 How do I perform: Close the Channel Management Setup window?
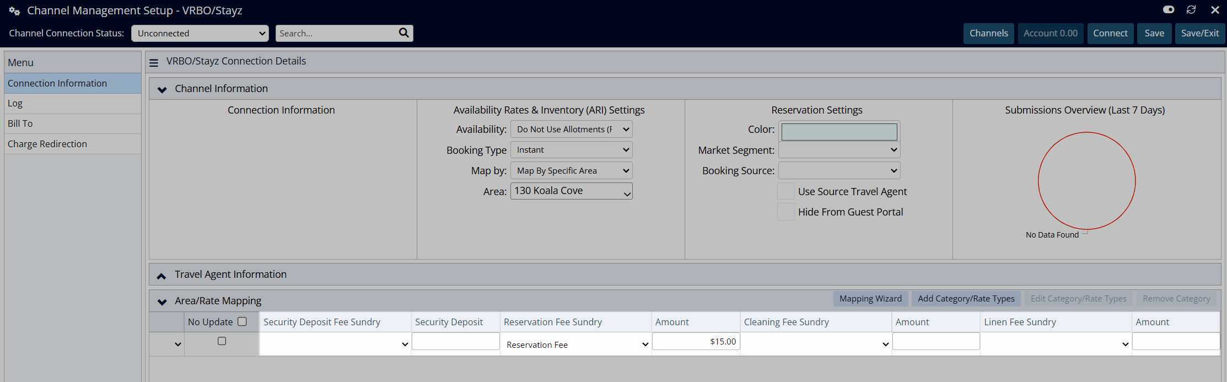tap(1215, 10)
